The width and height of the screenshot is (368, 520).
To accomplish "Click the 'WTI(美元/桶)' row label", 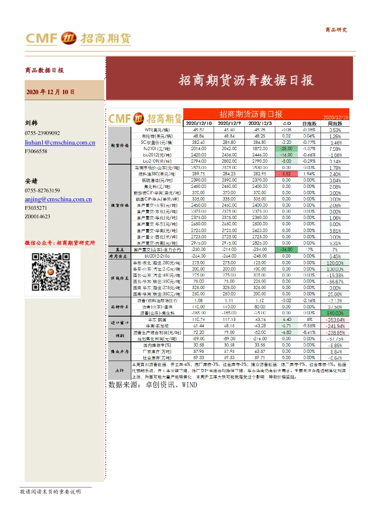I will [x=157, y=130].
